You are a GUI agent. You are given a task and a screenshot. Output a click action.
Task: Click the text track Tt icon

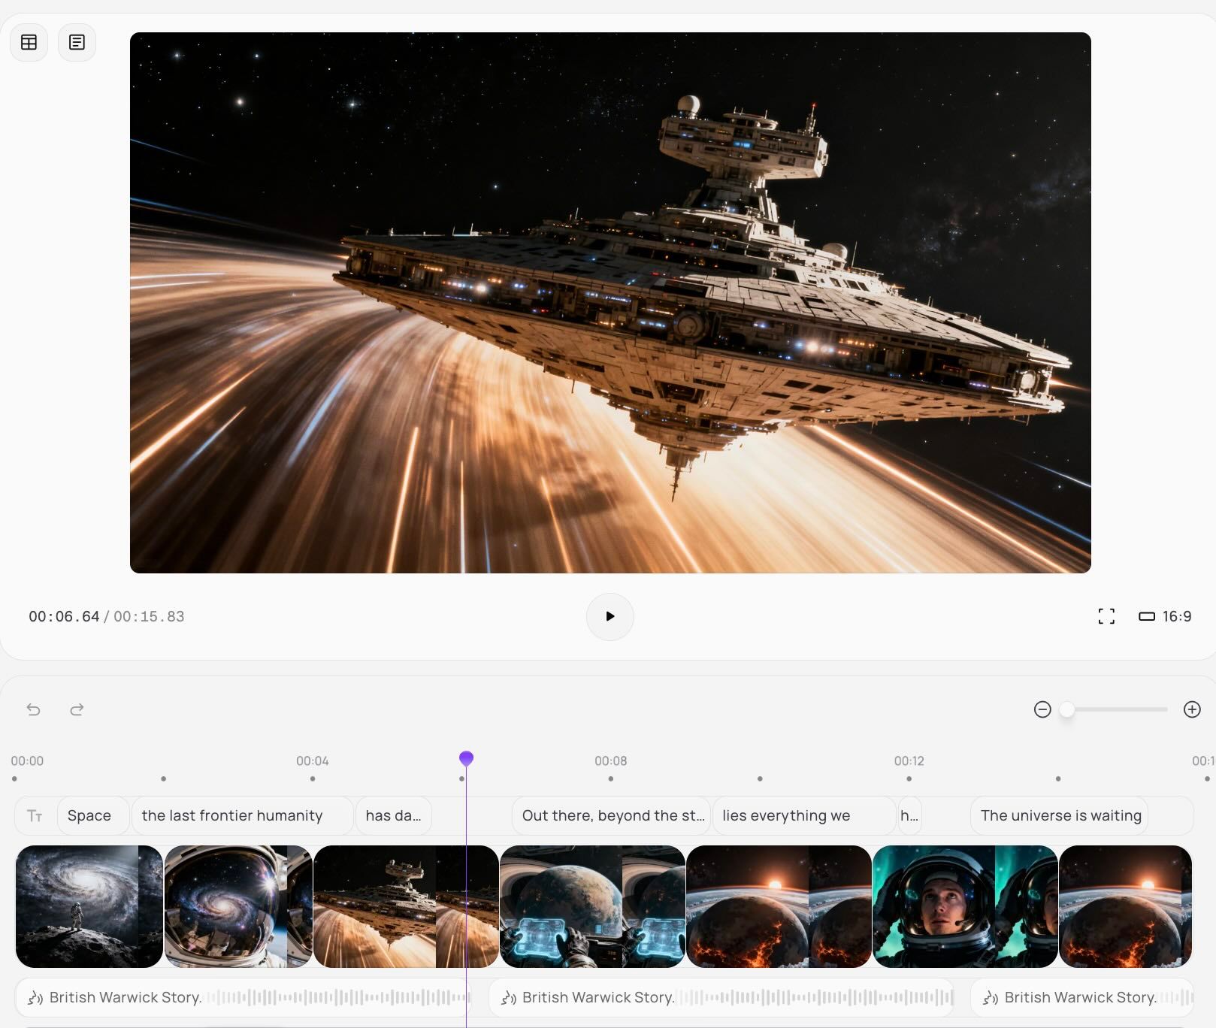coord(35,815)
